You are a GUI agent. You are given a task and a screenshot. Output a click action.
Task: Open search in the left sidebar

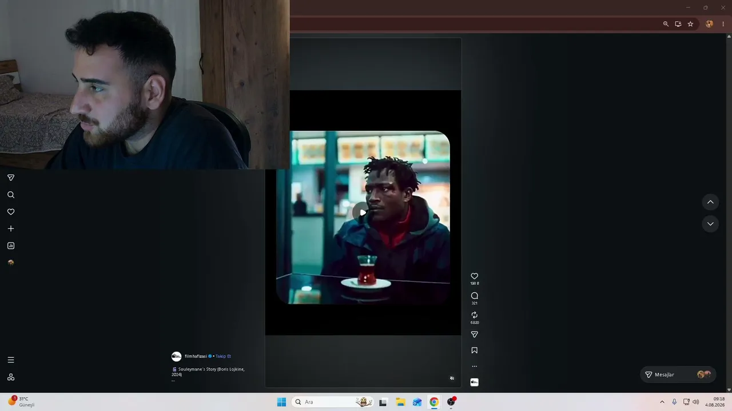point(11,195)
